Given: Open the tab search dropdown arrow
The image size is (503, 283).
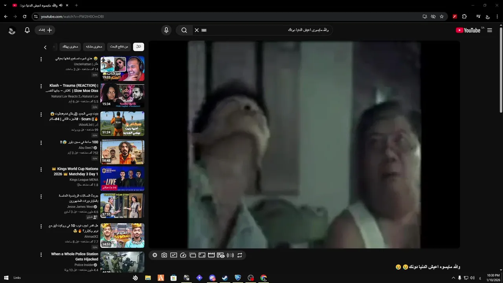Looking at the screenshot, I should [5, 6].
